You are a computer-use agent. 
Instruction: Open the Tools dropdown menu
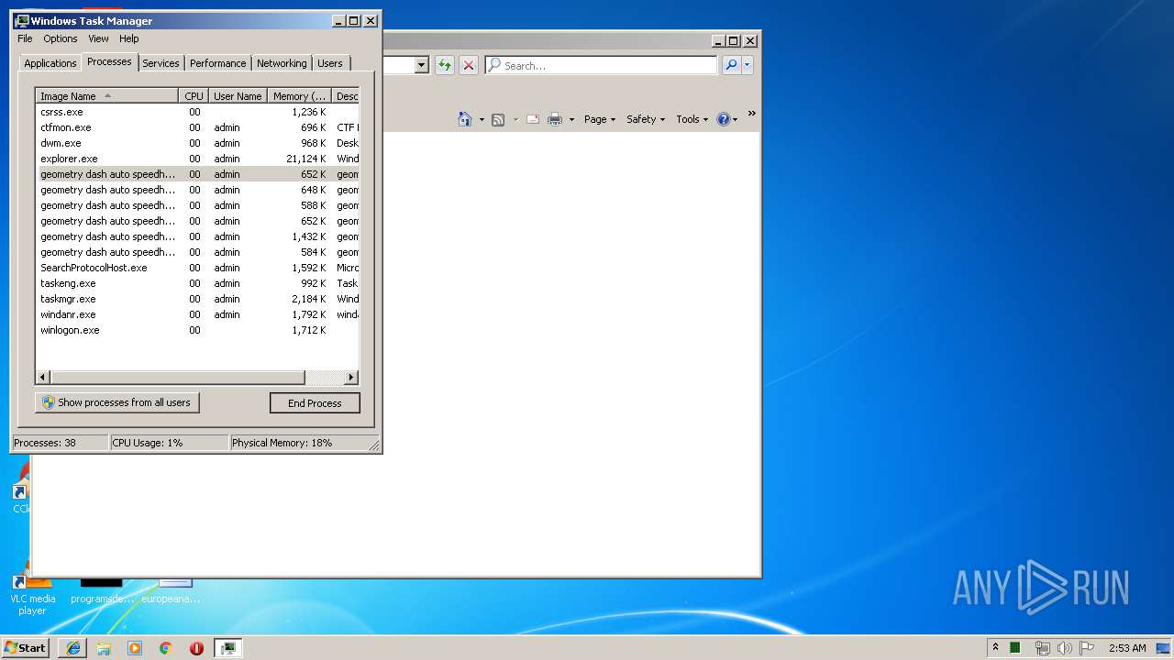point(692,119)
